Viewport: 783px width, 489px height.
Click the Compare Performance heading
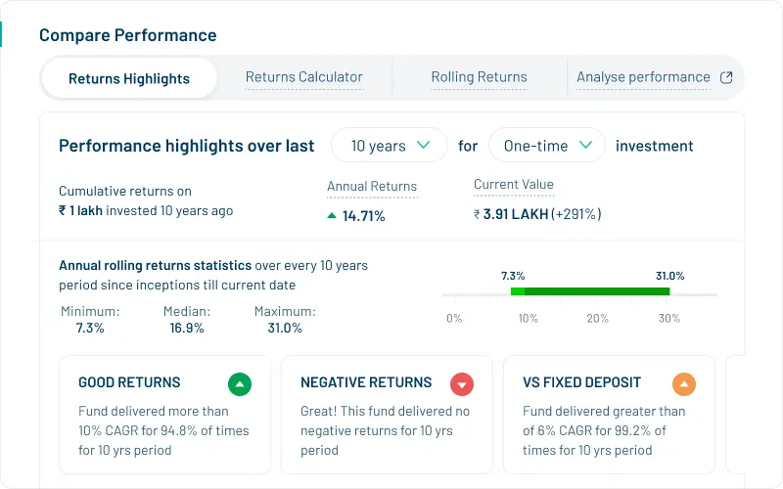pos(127,35)
